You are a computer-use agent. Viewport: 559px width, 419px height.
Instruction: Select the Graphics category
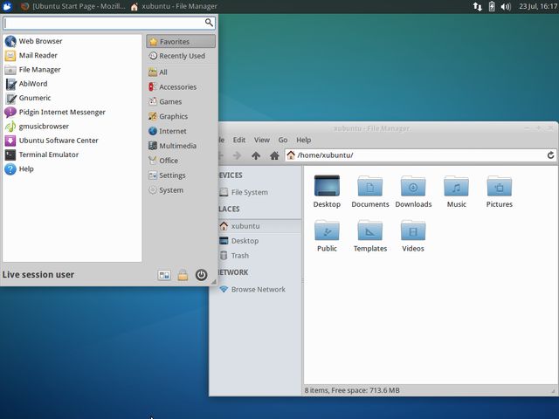[181, 116]
